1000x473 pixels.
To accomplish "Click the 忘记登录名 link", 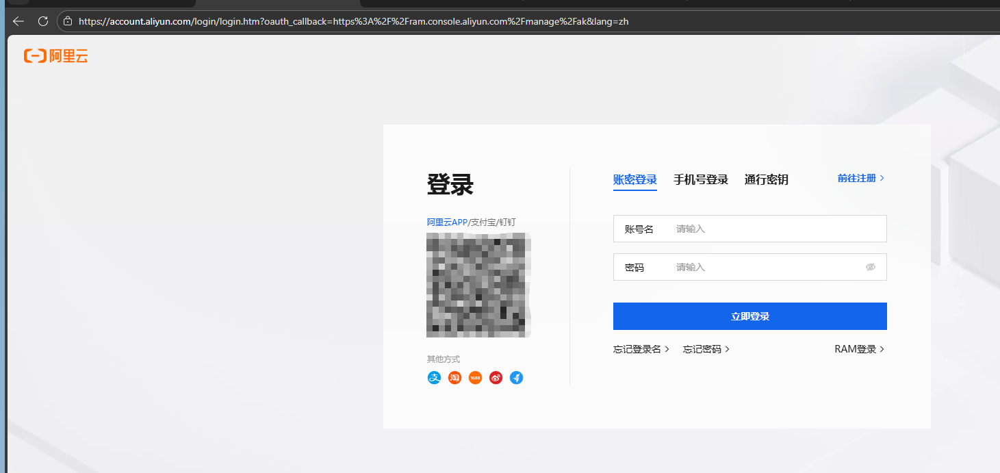I will click(638, 348).
